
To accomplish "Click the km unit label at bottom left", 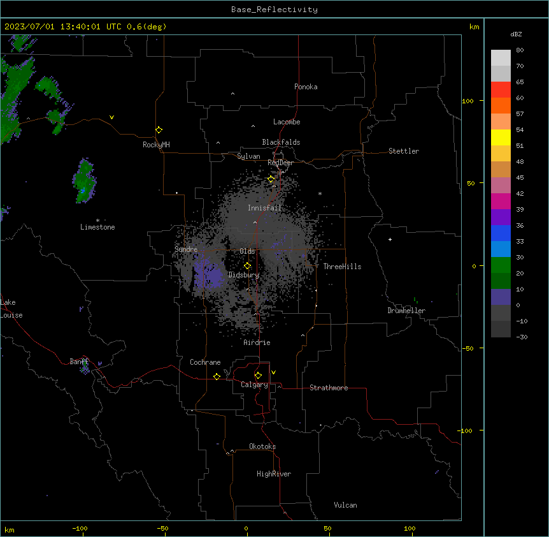I will pyautogui.click(x=10, y=530).
